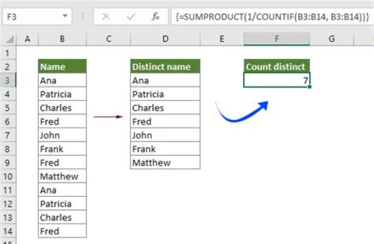Select cell D8 with 'Frank'
This screenshot has width=374, height=244.
pos(165,149)
